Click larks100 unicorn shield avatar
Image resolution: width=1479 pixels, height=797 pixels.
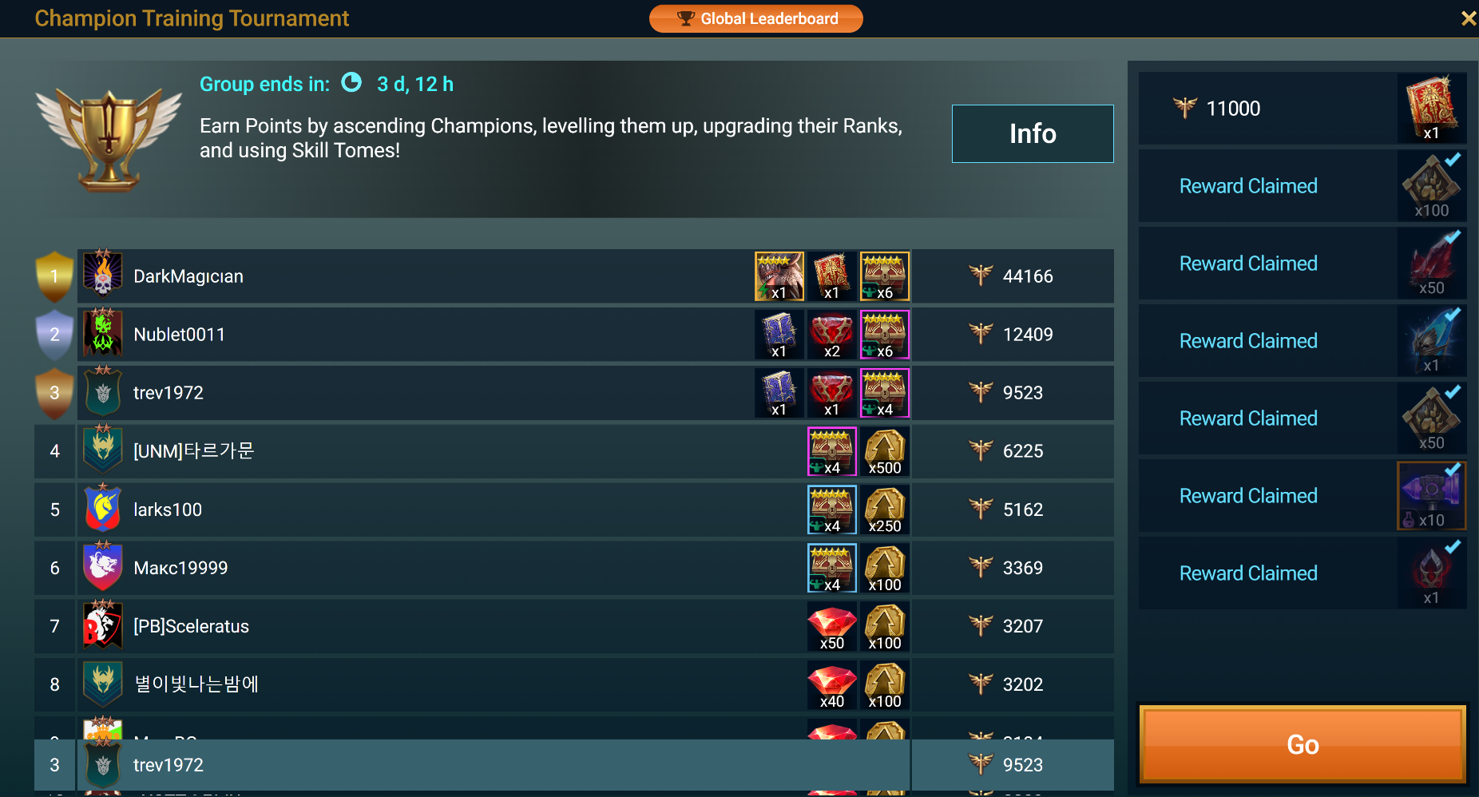[x=103, y=509]
